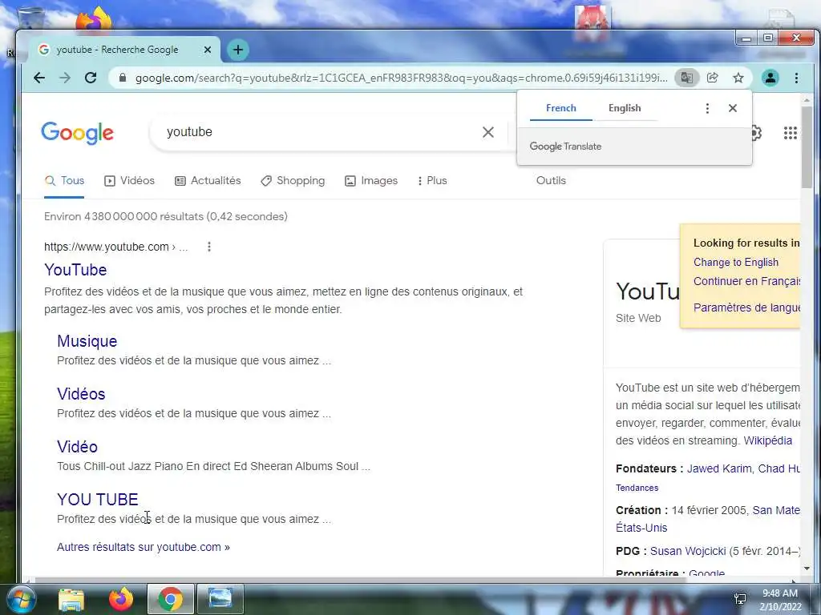
Task: Open the Google apps grid
Action: point(790,133)
